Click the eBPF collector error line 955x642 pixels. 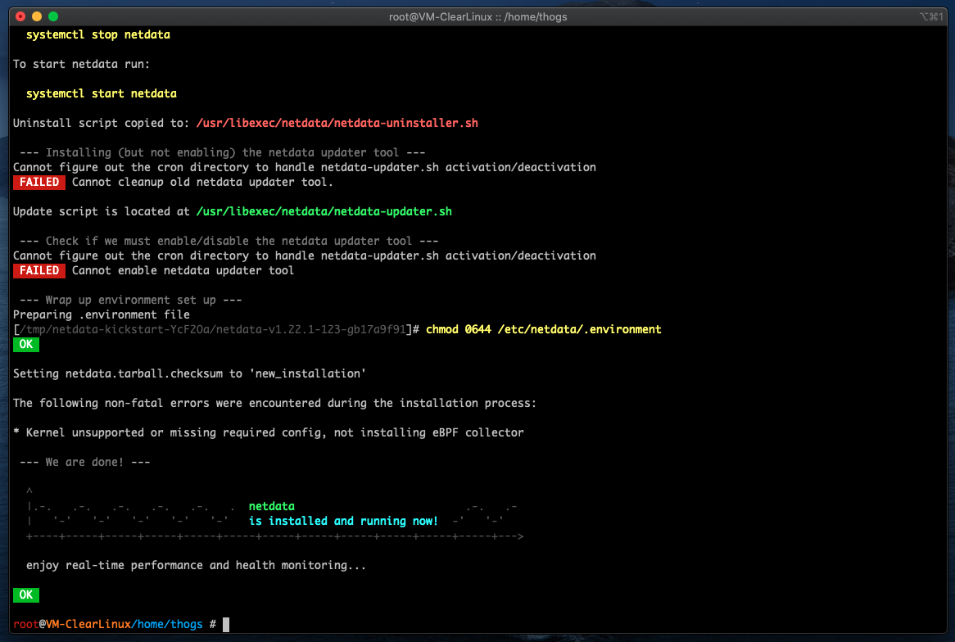(270, 432)
